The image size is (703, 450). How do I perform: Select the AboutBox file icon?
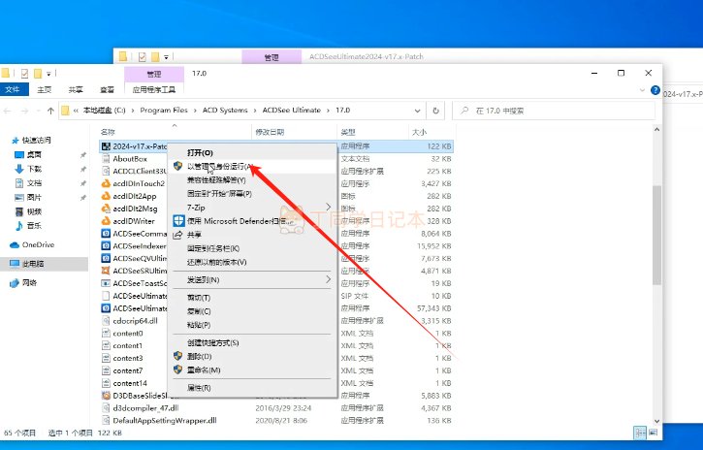click(x=106, y=159)
